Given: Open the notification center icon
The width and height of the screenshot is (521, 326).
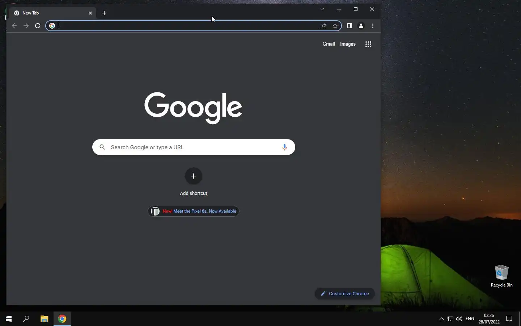Looking at the screenshot, I should 509,319.
